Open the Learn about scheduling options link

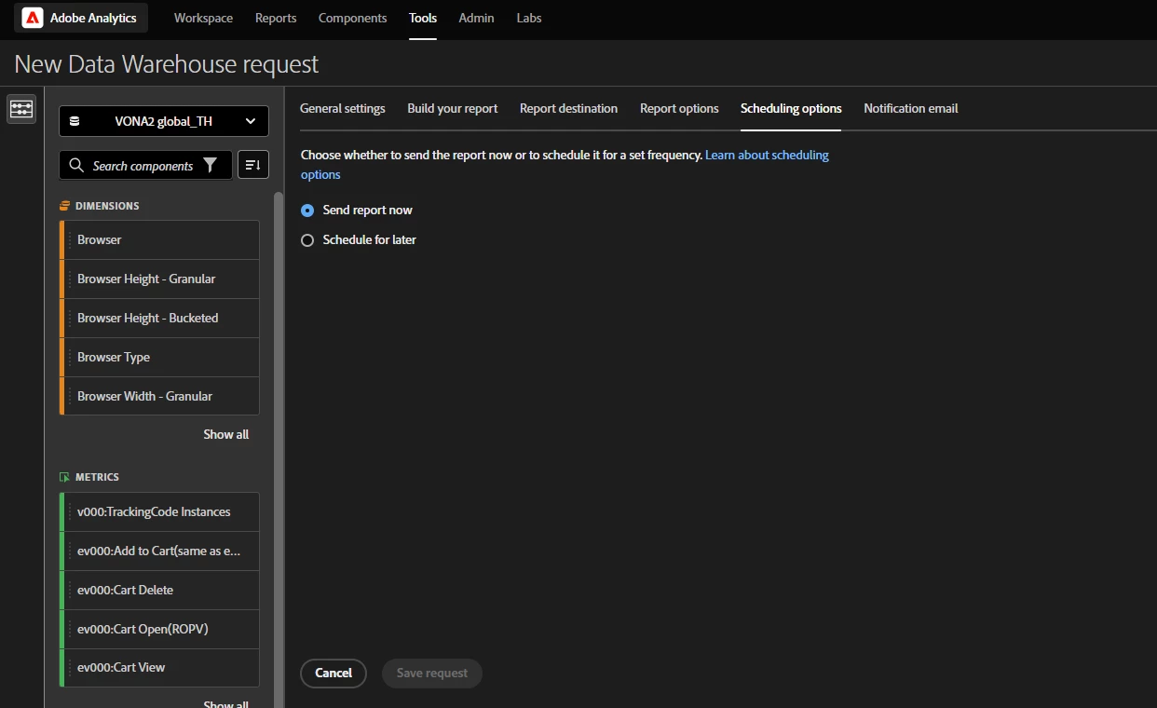click(767, 155)
